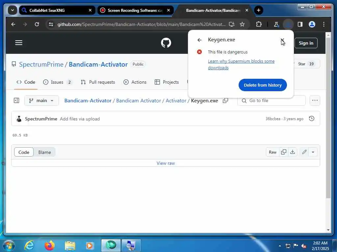Go forward with the browser arrow

click(x=25, y=24)
